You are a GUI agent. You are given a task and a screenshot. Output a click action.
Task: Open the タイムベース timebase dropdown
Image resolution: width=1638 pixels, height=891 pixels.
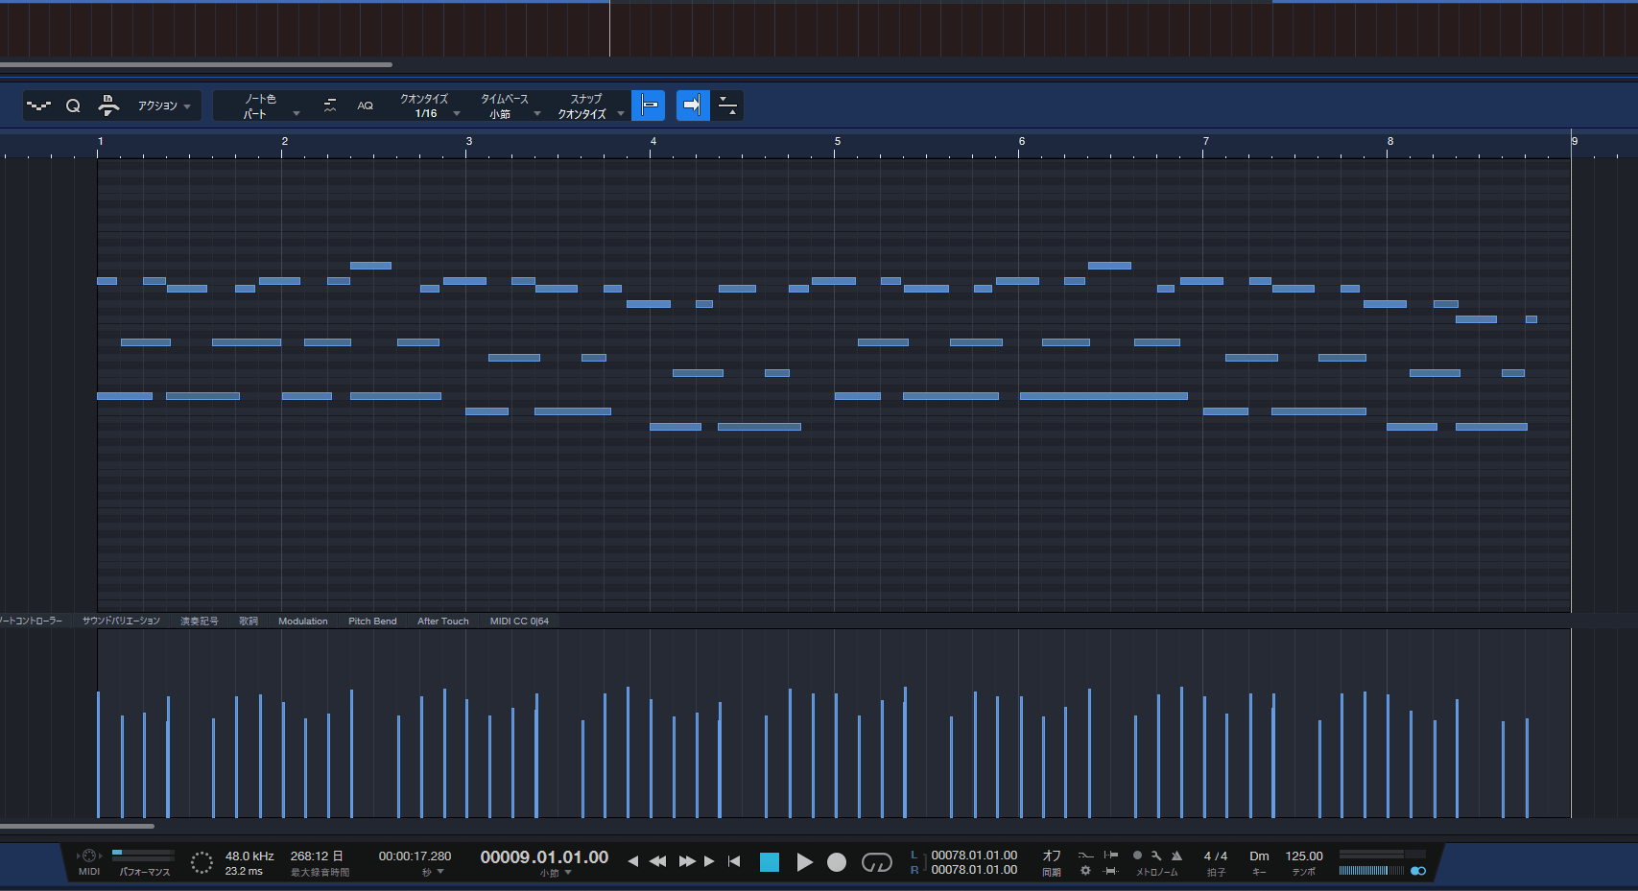[x=510, y=106]
